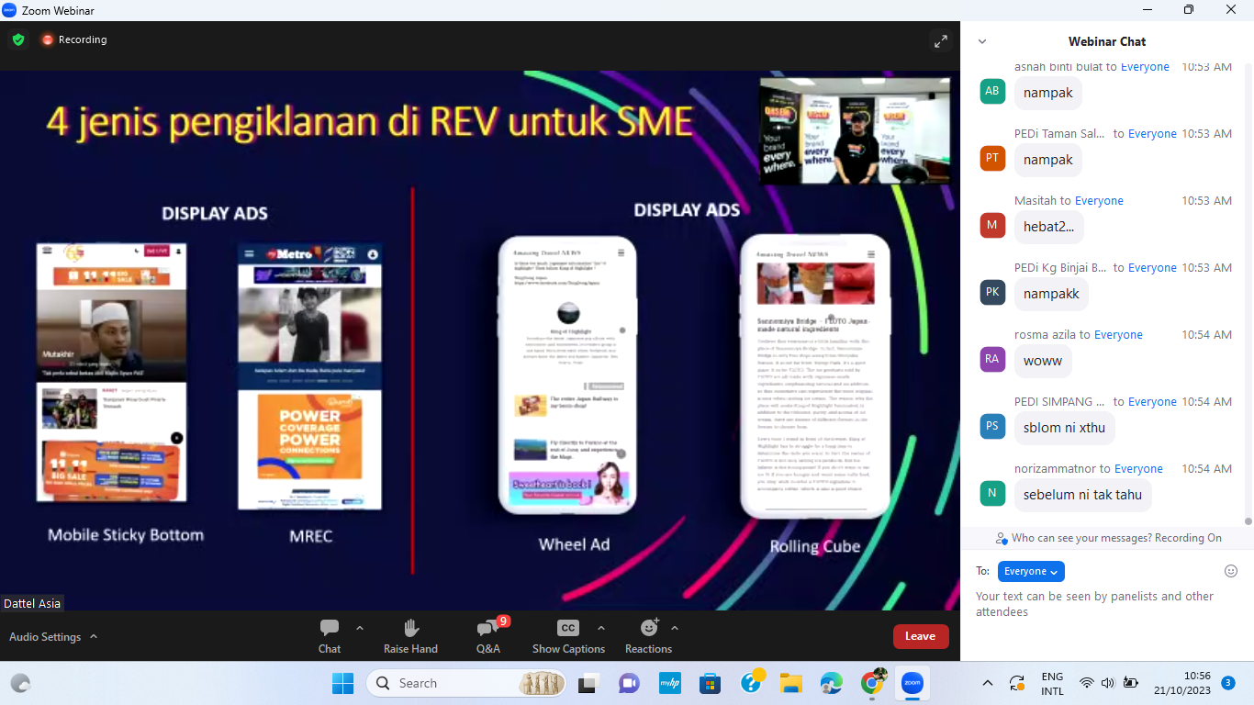Click the PS avatar of PEDI SIMPANG
1254x705 pixels.
992,426
